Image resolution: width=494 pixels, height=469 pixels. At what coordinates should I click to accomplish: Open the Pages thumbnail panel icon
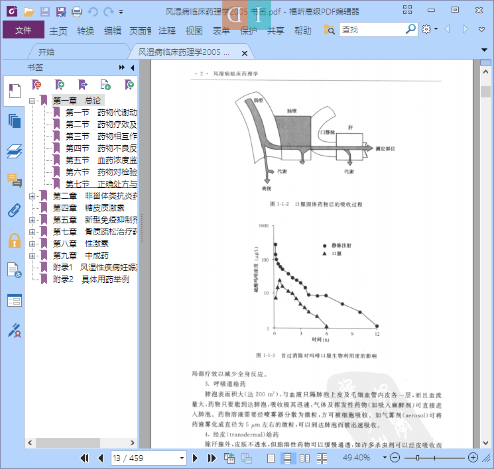pyautogui.click(x=15, y=121)
